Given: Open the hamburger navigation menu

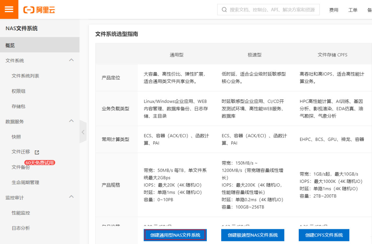Looking at the screenshot, I should 9,9.
